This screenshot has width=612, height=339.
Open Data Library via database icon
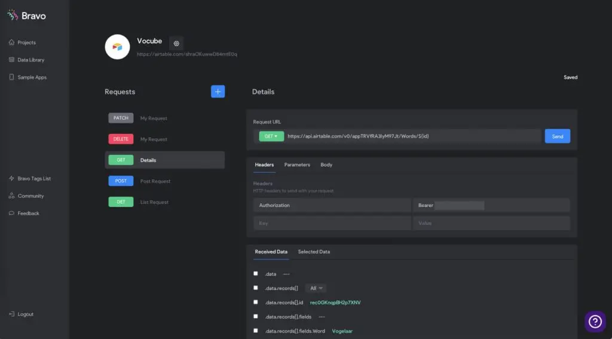(x=11, y=60)
